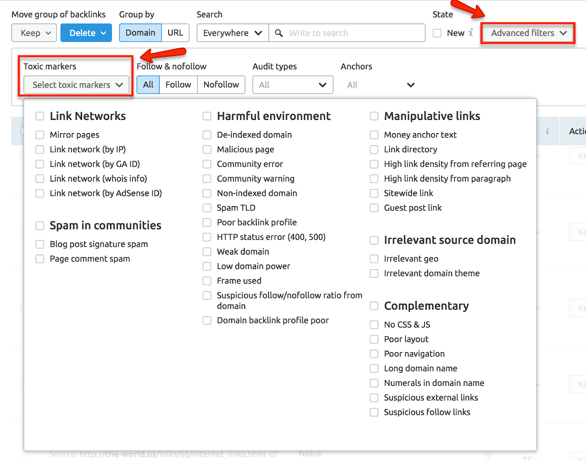
Task: Open the Audit types dropdown
Action: [293, 85]
